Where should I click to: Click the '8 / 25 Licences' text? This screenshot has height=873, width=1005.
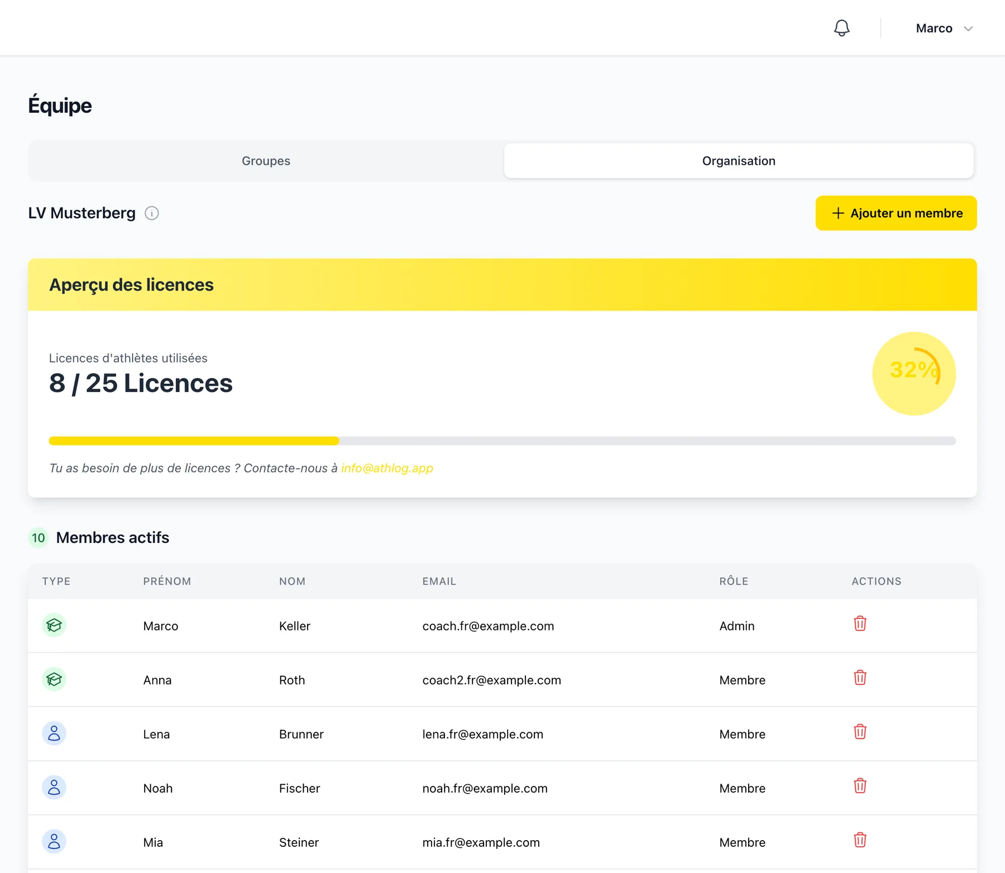(141, 383)
